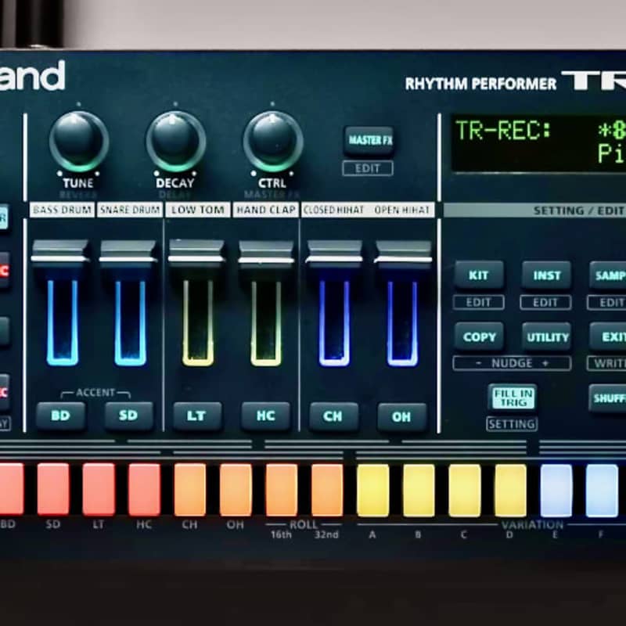
Task: Click the ACCENT label above BD and SD
Action: [95, 393]
